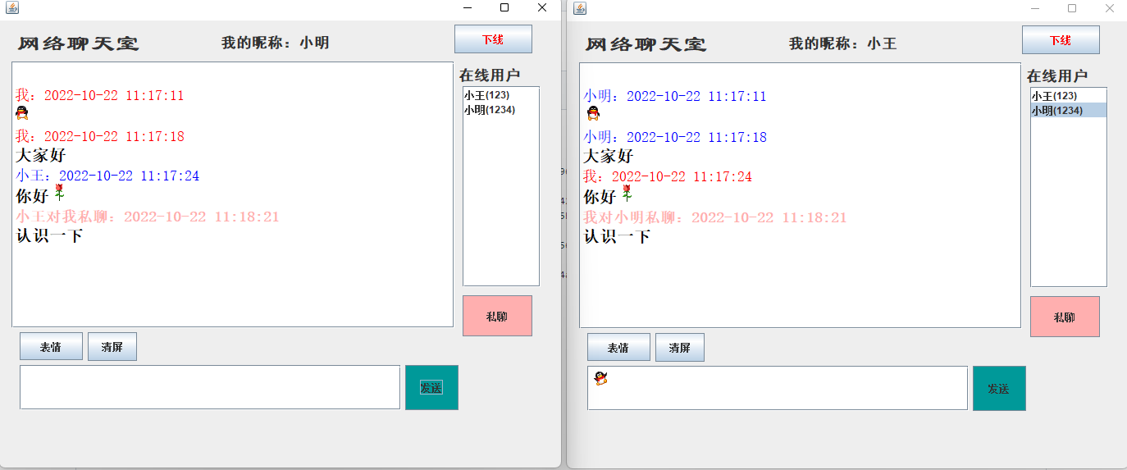Maximize the 小王 chat window

pyautogui.click(x=1072, y=8)
